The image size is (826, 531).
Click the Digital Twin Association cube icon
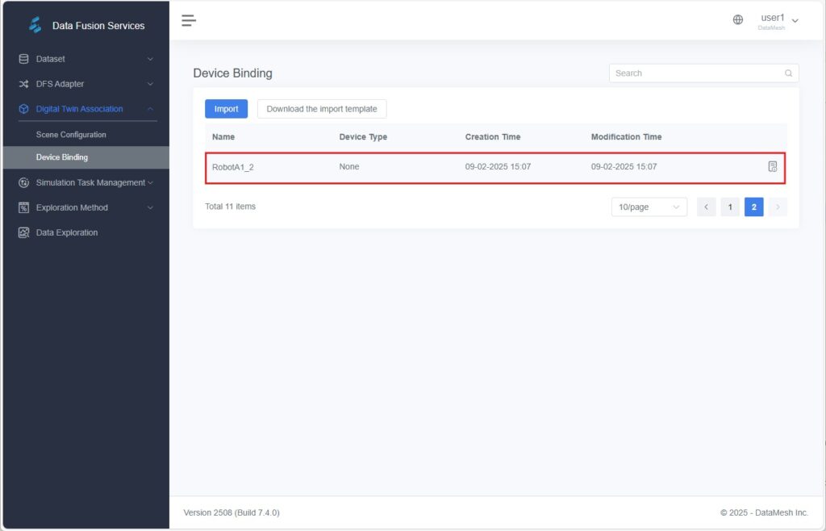tap(23, 109)
